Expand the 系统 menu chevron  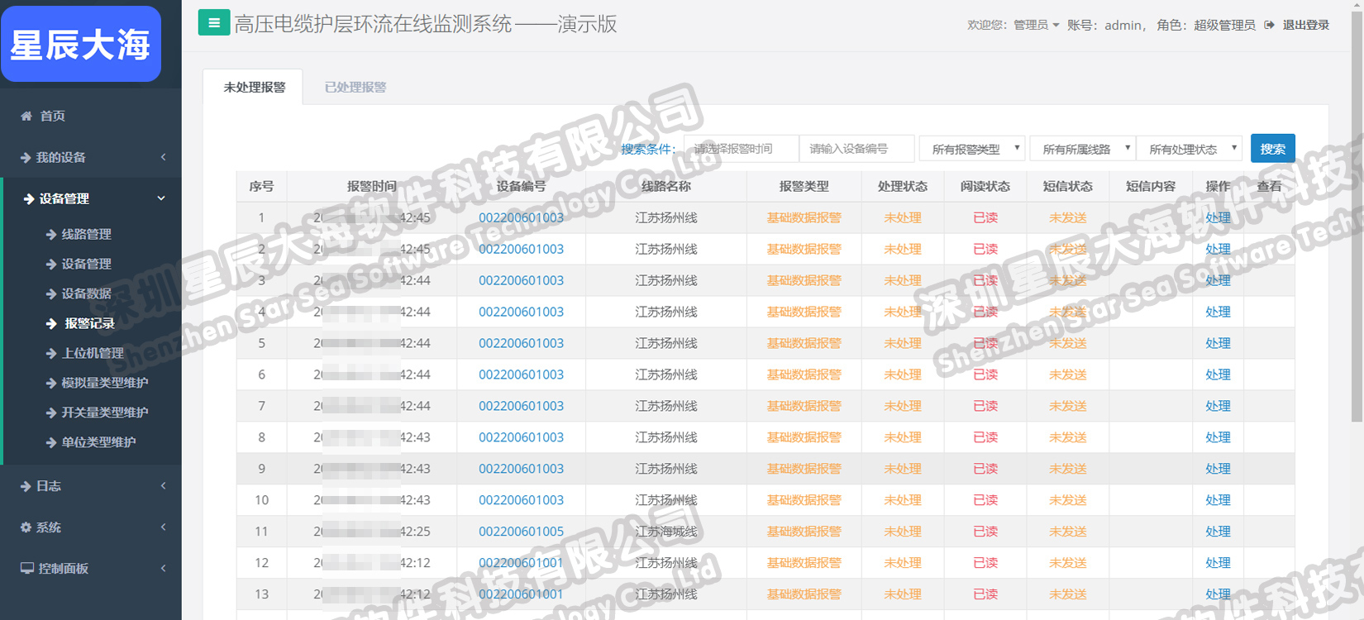163,527
